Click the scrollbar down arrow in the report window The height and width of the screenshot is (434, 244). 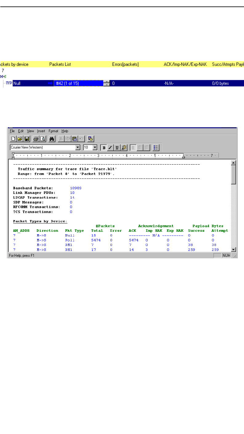pos(234,250)
